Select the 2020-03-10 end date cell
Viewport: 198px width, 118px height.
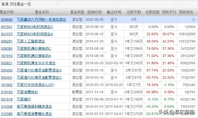coord(114,63)
